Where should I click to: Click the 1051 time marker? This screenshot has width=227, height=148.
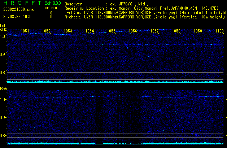tap(25, 31)
